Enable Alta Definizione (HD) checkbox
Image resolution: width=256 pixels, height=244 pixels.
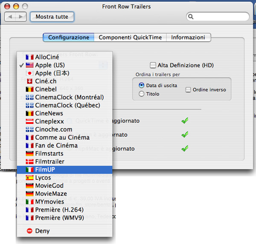[153, 65]
